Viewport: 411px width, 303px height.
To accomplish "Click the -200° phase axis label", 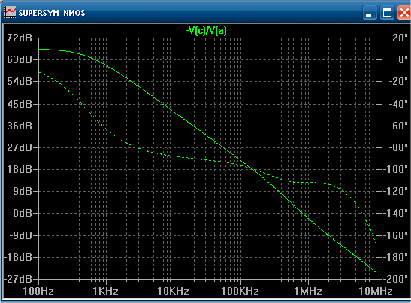I will pos(395,279).
